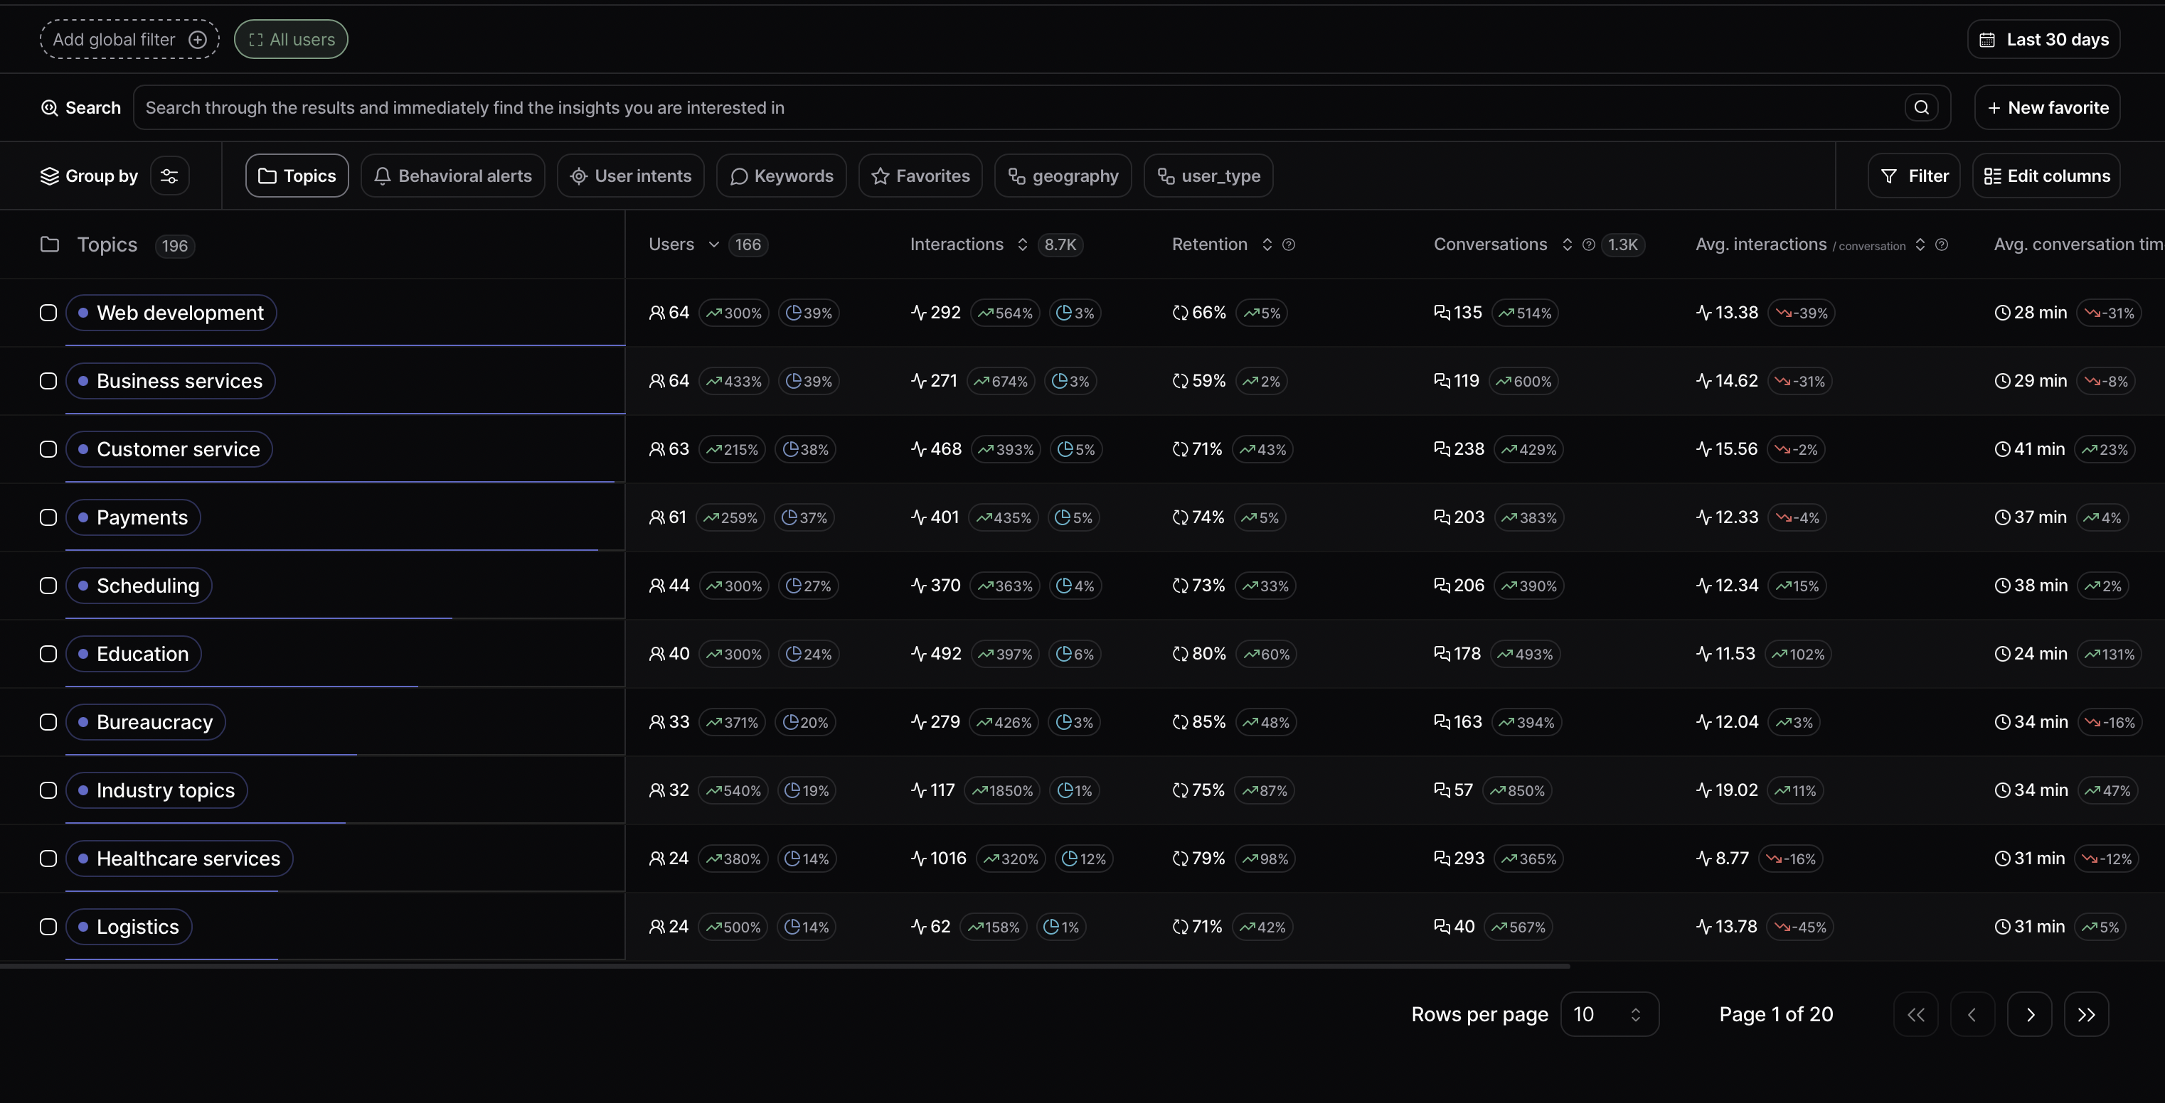Click into the insights search field
The height and width of the screenshot is (1103, 2165).
(x=1009, y=107)
